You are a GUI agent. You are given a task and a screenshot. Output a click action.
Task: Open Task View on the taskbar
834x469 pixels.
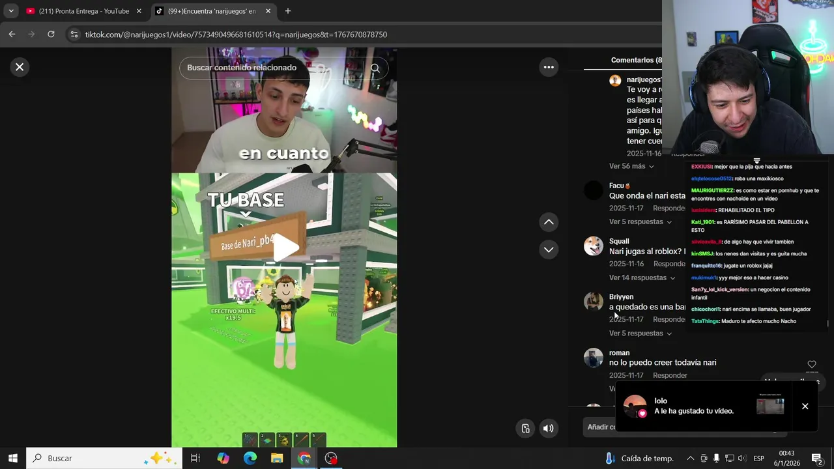pos(195,458)
